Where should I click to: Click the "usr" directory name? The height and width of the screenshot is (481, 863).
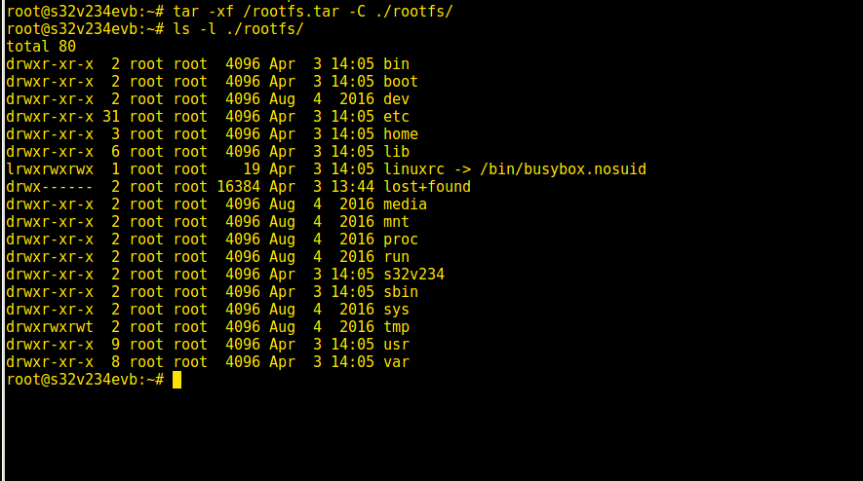tap(396, 345)
